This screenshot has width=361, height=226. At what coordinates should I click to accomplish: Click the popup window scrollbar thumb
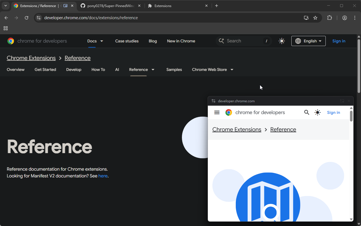(351, 116)
